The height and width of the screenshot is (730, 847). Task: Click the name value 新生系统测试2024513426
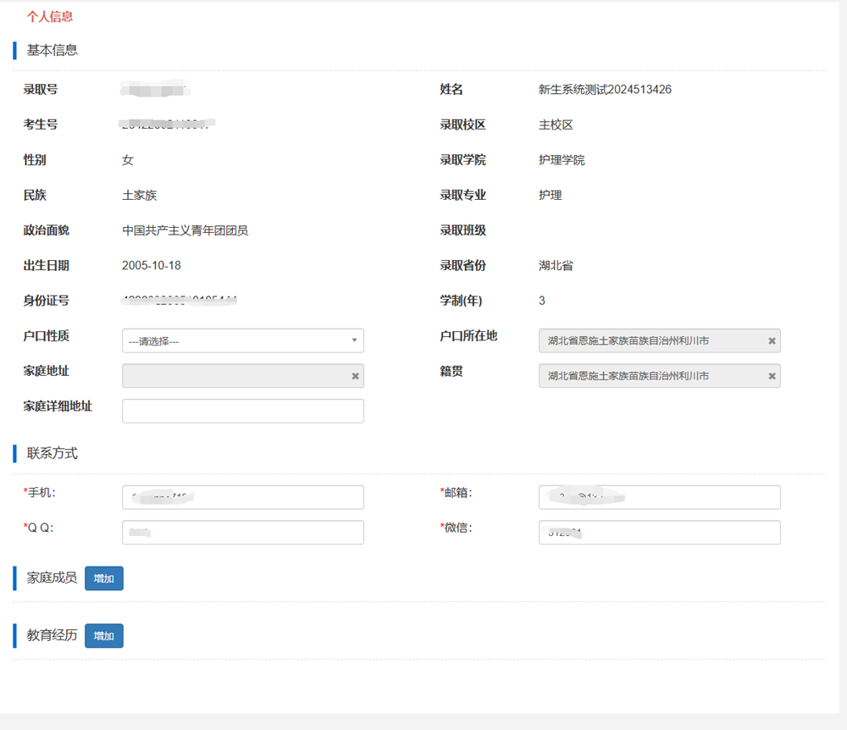click(x=605, y=90)
